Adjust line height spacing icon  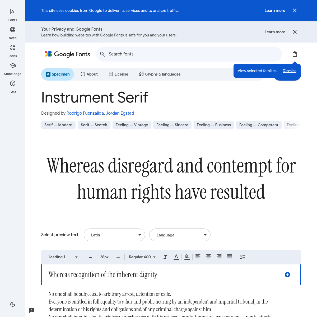click(243, 257)
